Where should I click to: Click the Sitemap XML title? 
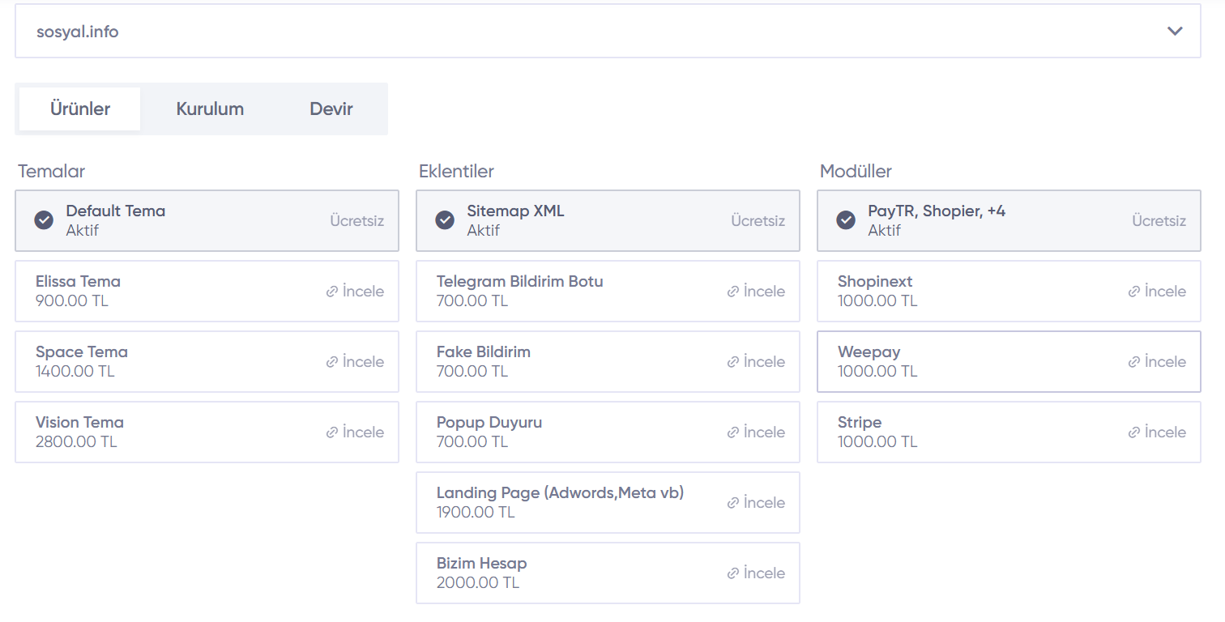515,211
